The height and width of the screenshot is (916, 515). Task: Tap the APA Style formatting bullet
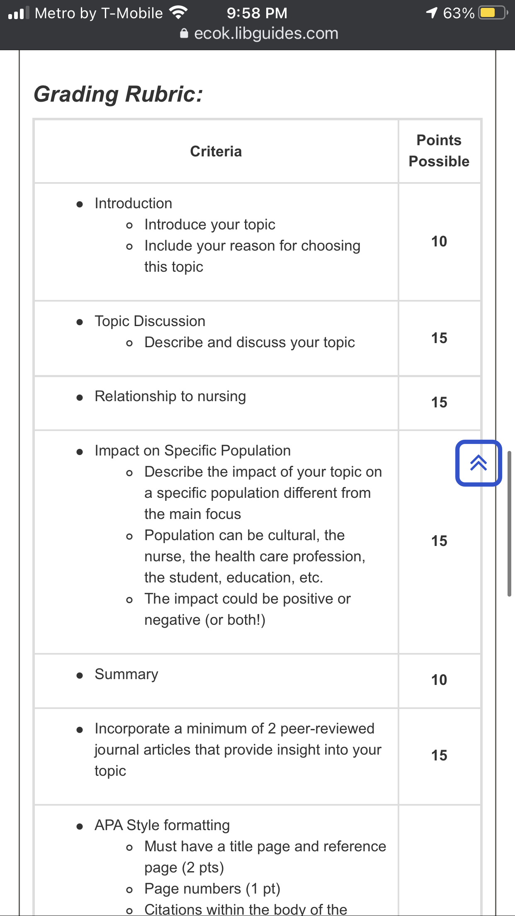point(162,825)
